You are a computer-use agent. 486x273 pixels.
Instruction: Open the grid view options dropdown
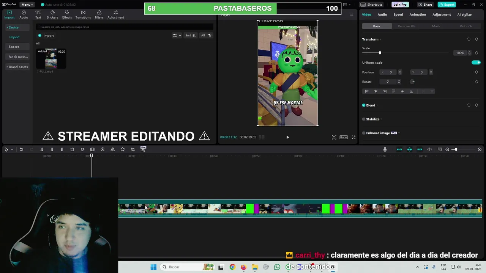[x=177, y=35]
